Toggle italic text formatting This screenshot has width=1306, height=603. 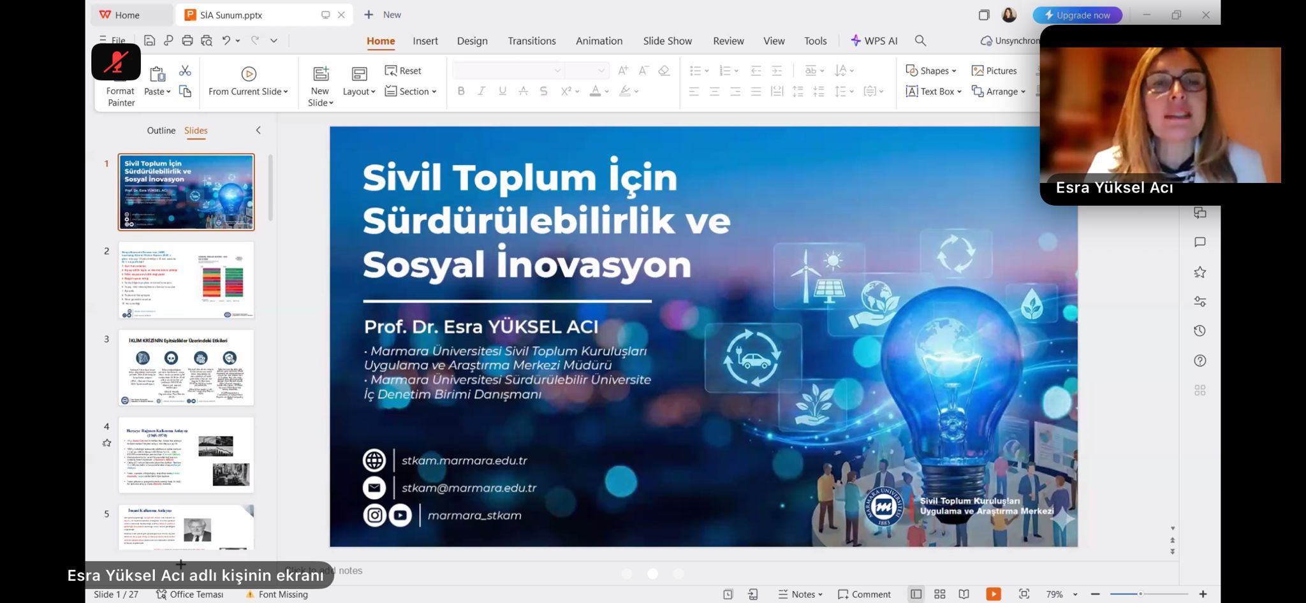point(481,91)
